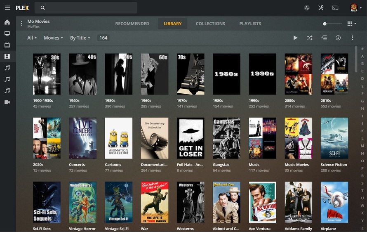Open the Documentary Collection poster

[155, 138]
